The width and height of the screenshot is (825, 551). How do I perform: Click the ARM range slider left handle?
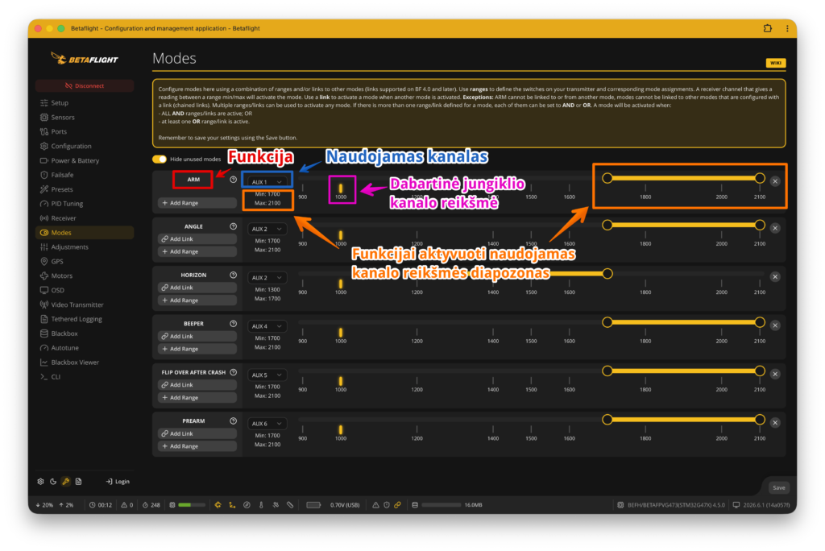point(607,178)
